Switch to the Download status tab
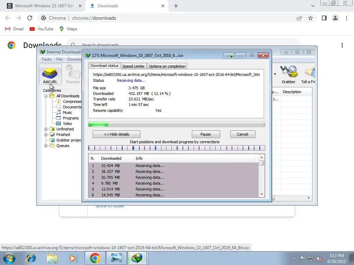This screenshot has width=354, height=265. pyautogui.click(x=104, y=66)
